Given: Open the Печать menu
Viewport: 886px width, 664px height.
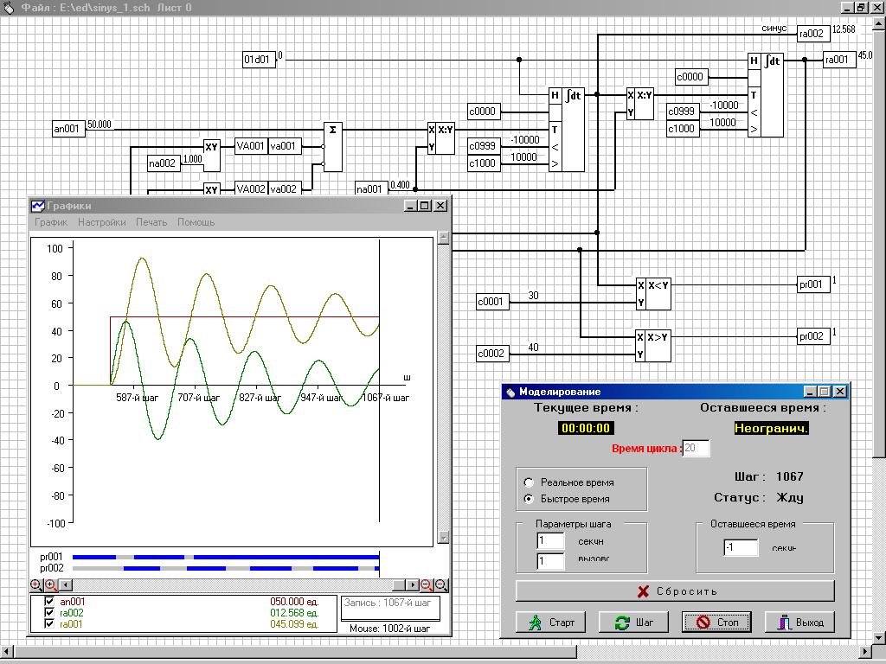Looking at the screenshot, I should (151, 222).
